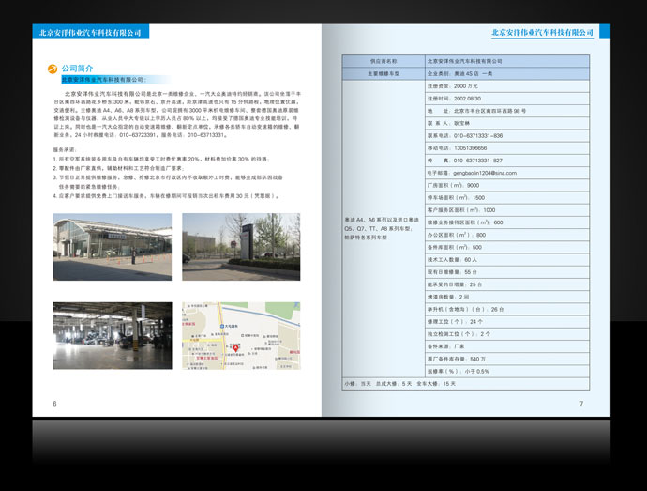Click the 修理工位 24 个 row
The image size is (647, 491).
coord(507,322)
